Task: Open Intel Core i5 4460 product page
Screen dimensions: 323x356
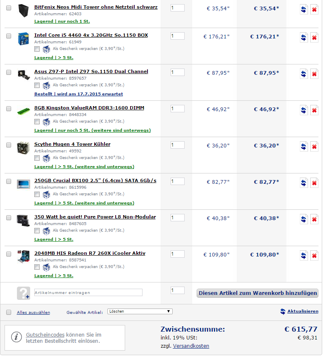Action: pos(91,35)
